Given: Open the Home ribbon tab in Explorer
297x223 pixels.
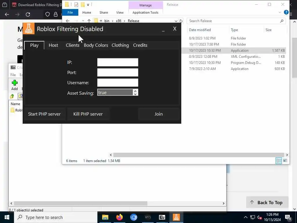Looking at the screenshot, I should [86, 12].
